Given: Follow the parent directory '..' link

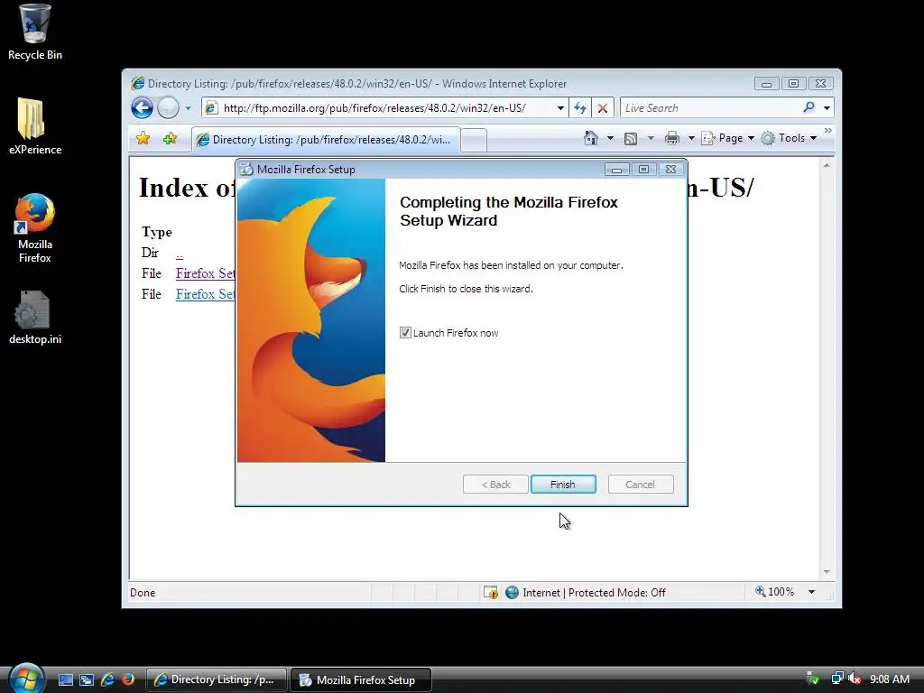Looking at the screenshot, I should click(180, 254).
